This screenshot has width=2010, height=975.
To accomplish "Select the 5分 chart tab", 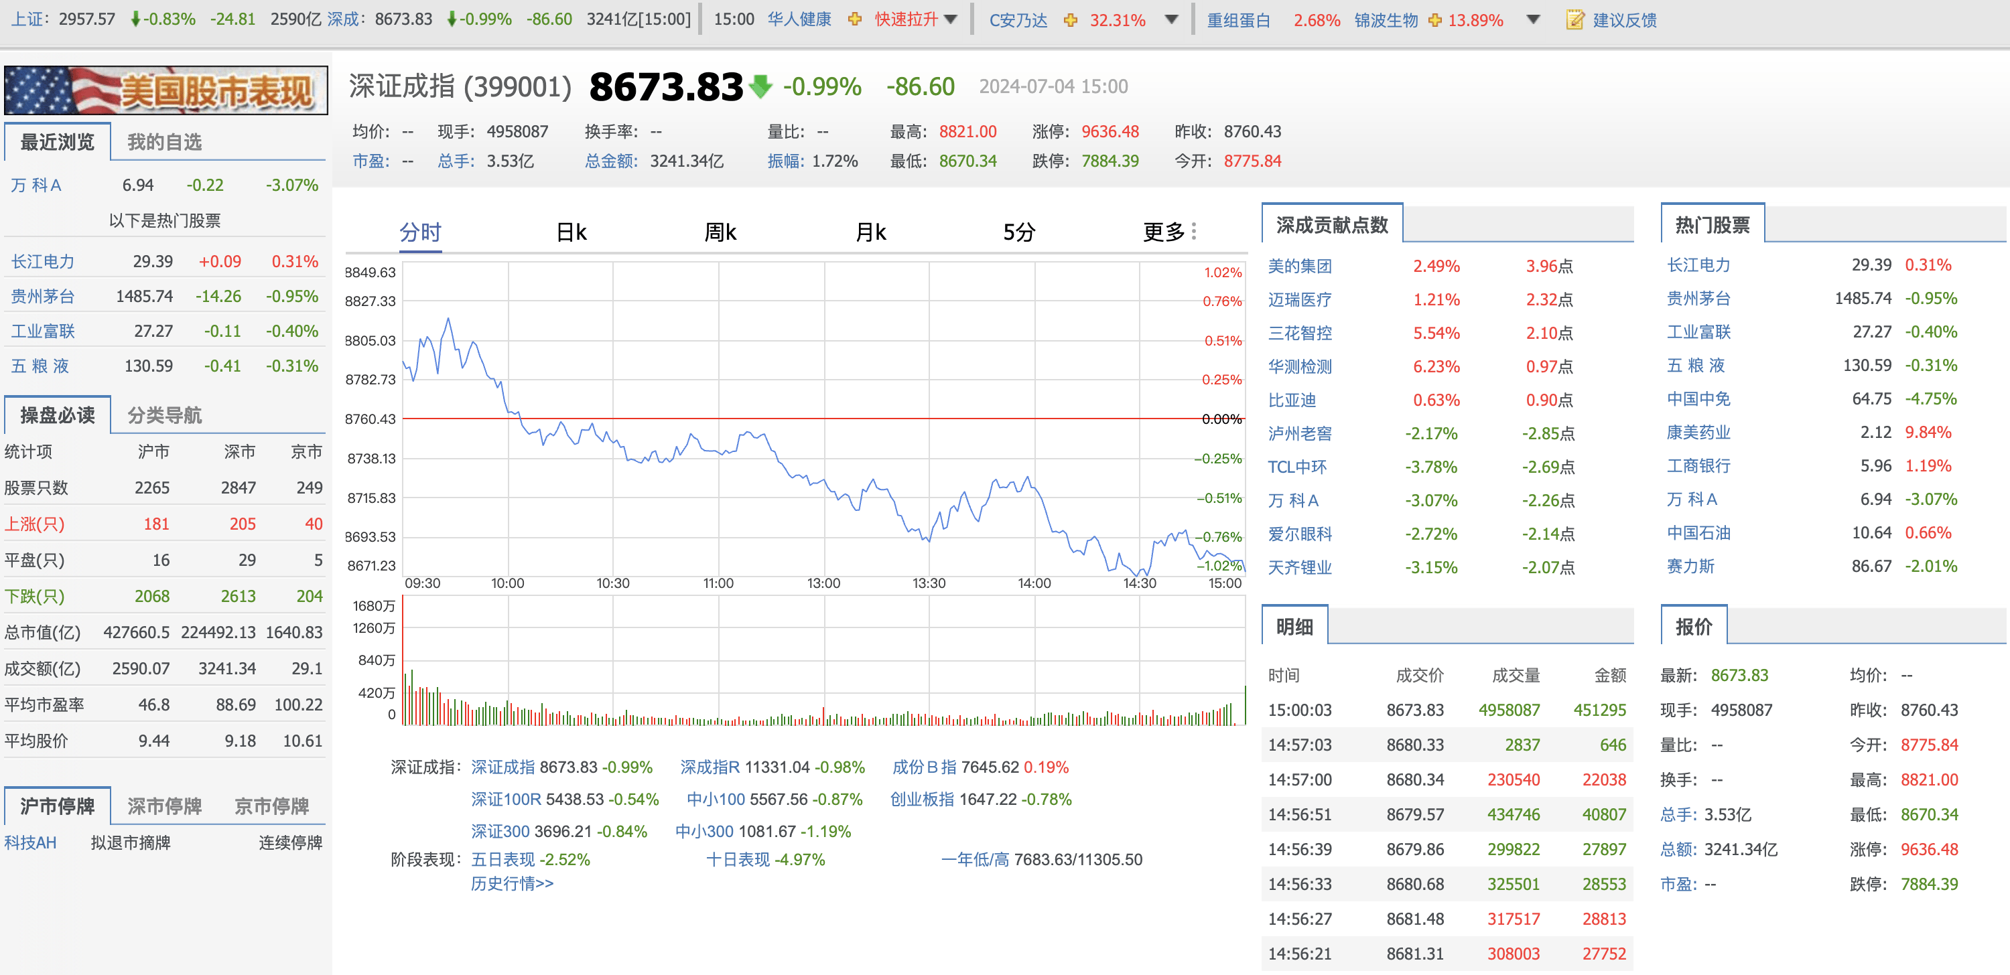I will click(x=1019, y=232).
